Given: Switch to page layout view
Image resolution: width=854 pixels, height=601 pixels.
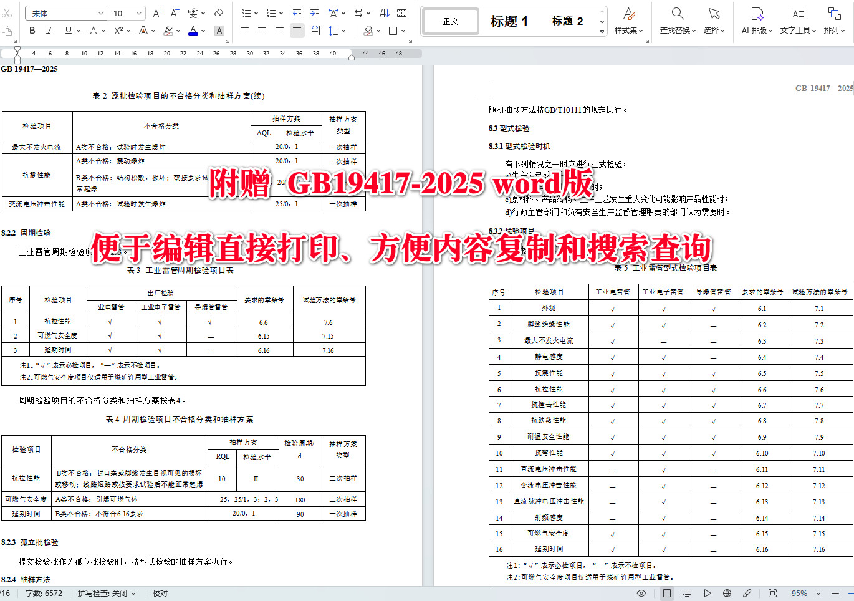Looking at the screenshot, I should [x=667, y=594].
